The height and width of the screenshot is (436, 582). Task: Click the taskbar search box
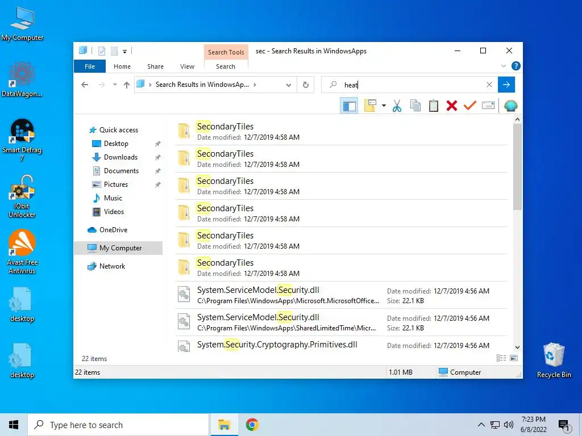tap(118, 425)
